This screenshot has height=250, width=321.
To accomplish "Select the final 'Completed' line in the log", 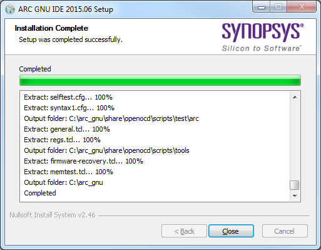I will point(40,193).
